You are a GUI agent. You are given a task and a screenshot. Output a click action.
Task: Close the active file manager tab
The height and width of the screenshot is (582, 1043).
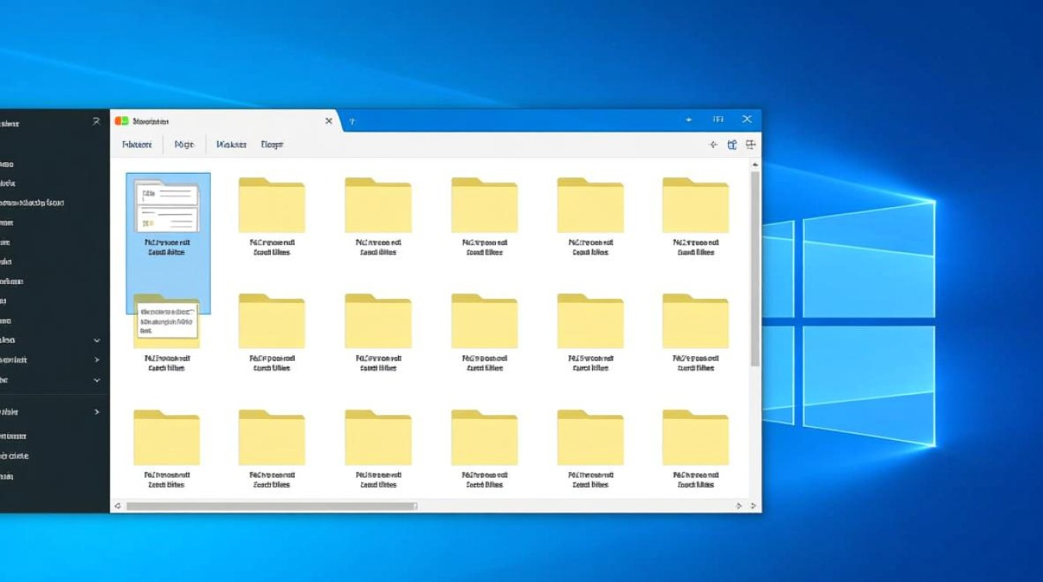tap(328, 121)
